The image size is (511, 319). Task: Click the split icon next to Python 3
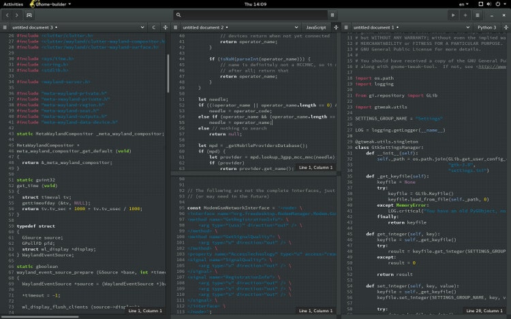[x=506, y=27]
